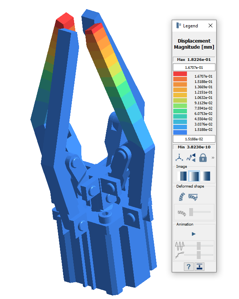Select smooth gradient image style
This screenshot has height=299, width=239.
tap(206, 176)
